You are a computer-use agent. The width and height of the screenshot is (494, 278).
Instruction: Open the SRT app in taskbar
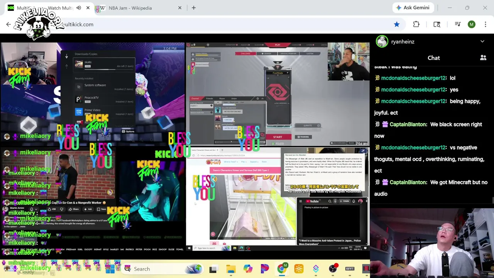[350, 269]
